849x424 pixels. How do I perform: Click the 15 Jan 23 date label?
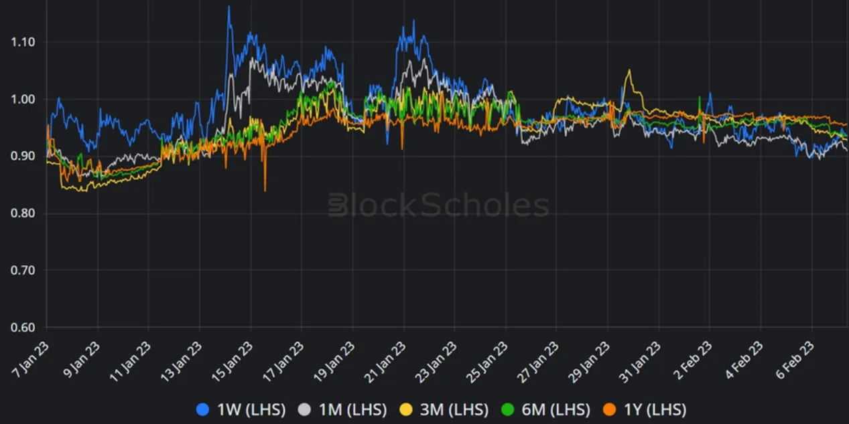pyautogui.click(x=233, y=362)
